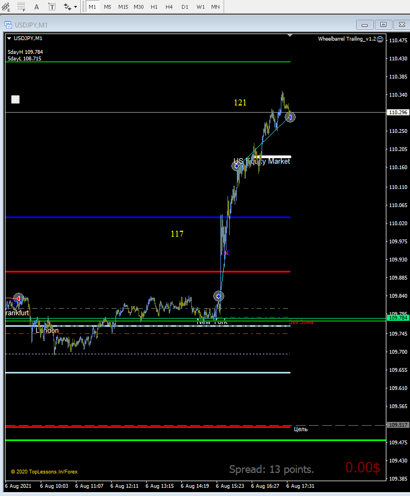Click the yellow 117 label
This screenshot has width=410, height=496.
[x=177, y=234]
